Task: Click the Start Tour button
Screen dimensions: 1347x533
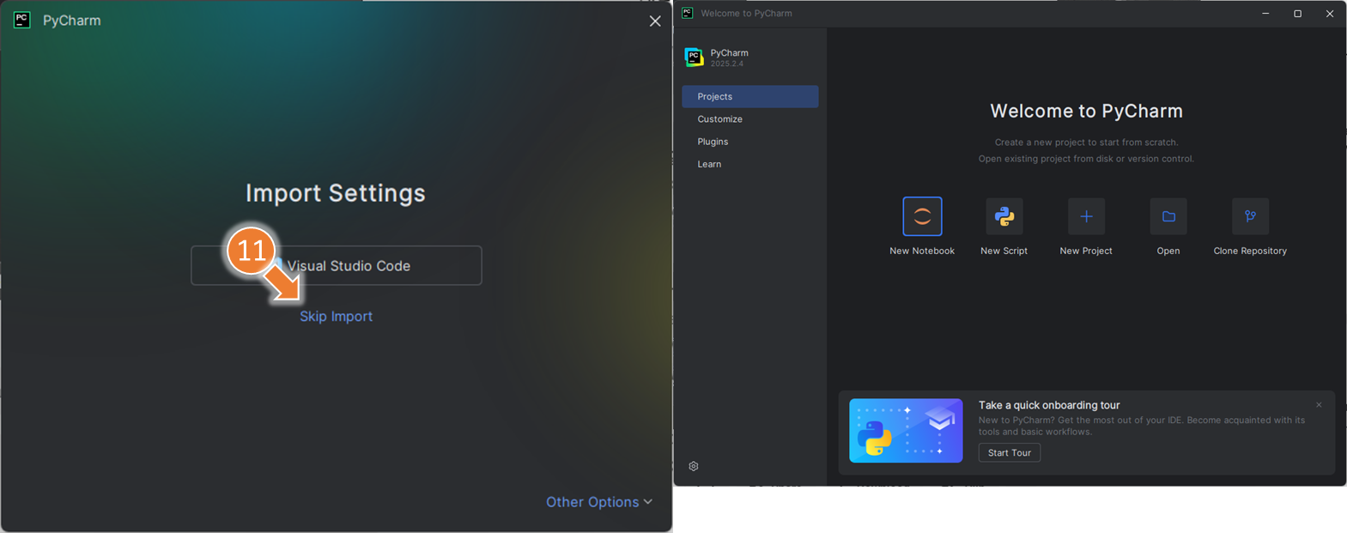Action: pos(1010,452)
